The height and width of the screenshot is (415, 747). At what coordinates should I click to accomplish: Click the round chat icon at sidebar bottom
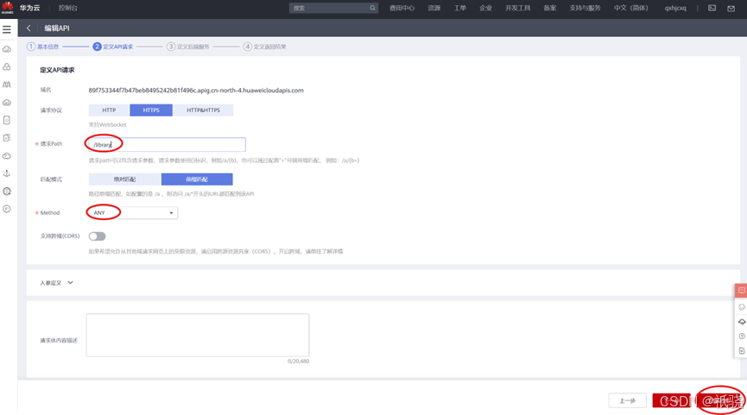coord(7,209)
